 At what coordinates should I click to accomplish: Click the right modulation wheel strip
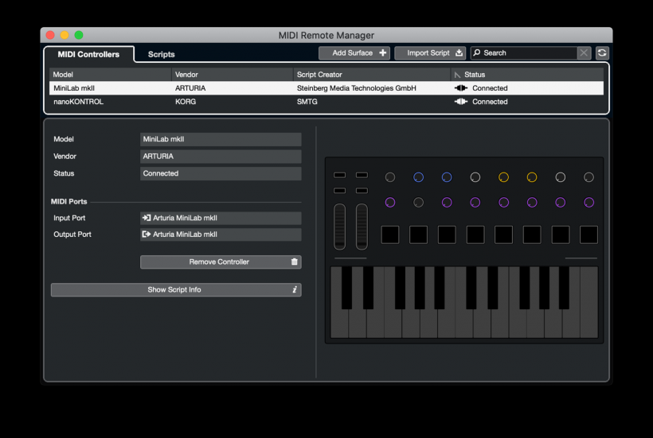362,227
